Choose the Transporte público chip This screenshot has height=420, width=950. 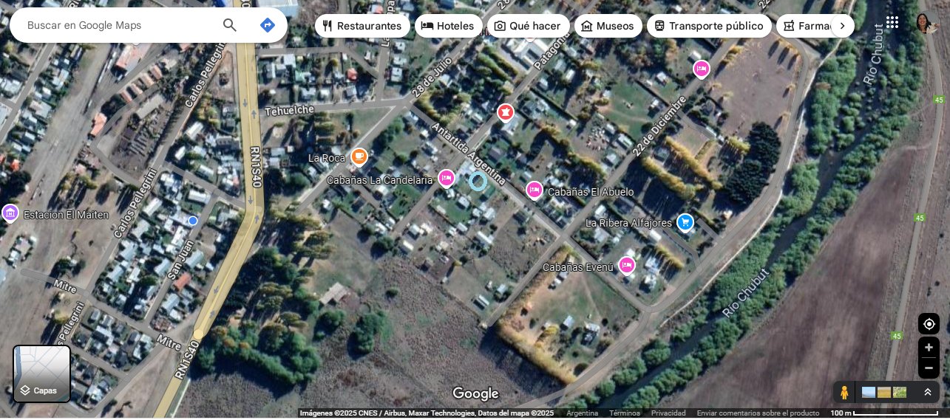pyautogui.click(x=709, y=26)
